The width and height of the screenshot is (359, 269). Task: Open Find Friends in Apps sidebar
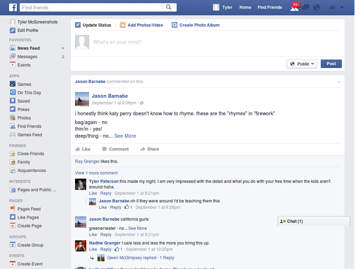tap(26, 126)
